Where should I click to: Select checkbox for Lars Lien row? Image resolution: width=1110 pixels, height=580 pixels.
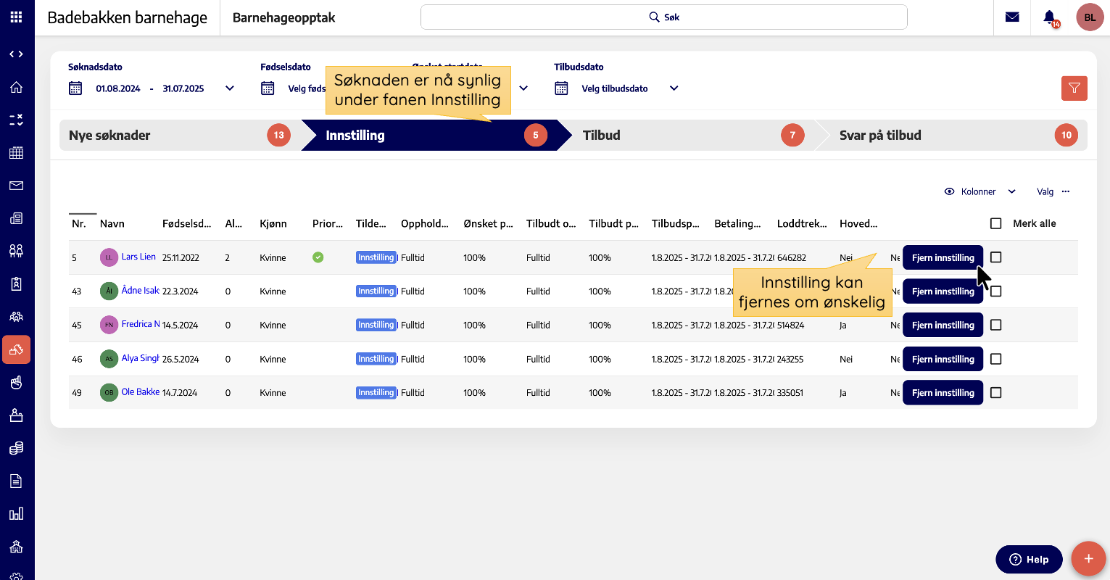coord(996,257)
